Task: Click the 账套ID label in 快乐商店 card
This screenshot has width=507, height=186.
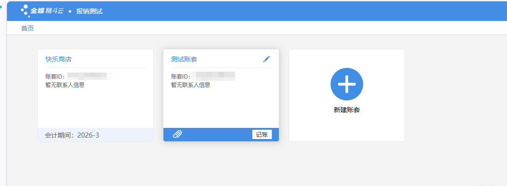Action: point(55,76)
